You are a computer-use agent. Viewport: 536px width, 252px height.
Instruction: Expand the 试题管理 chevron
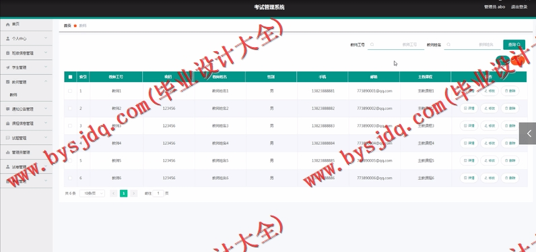(x=46, y=137)
